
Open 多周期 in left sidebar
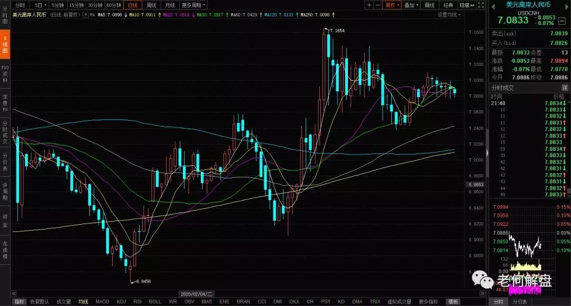pyautogui.click(x=5, y=191)
